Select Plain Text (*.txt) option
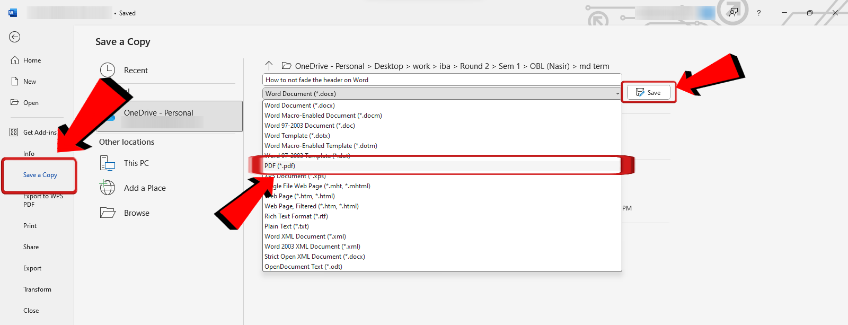Image resolution: width=848 pixels, height=325 pixels. pyautogui.click(x=442, y=226)
